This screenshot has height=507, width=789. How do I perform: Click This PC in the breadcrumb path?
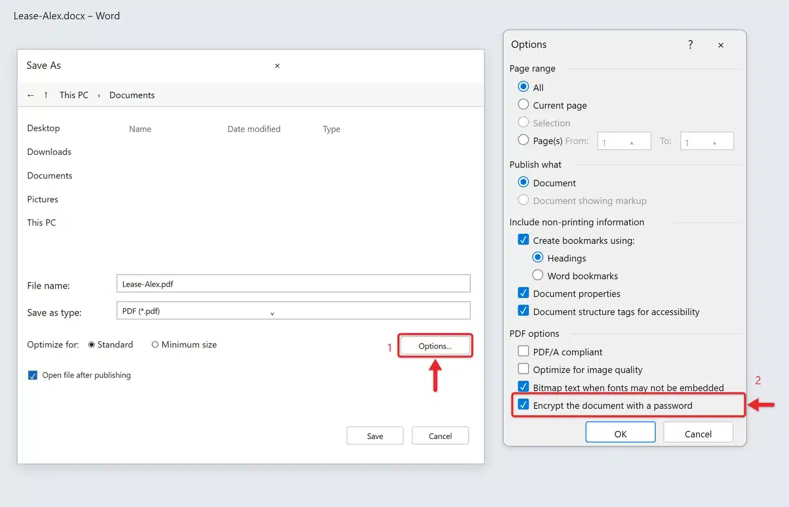pos(74,95)
